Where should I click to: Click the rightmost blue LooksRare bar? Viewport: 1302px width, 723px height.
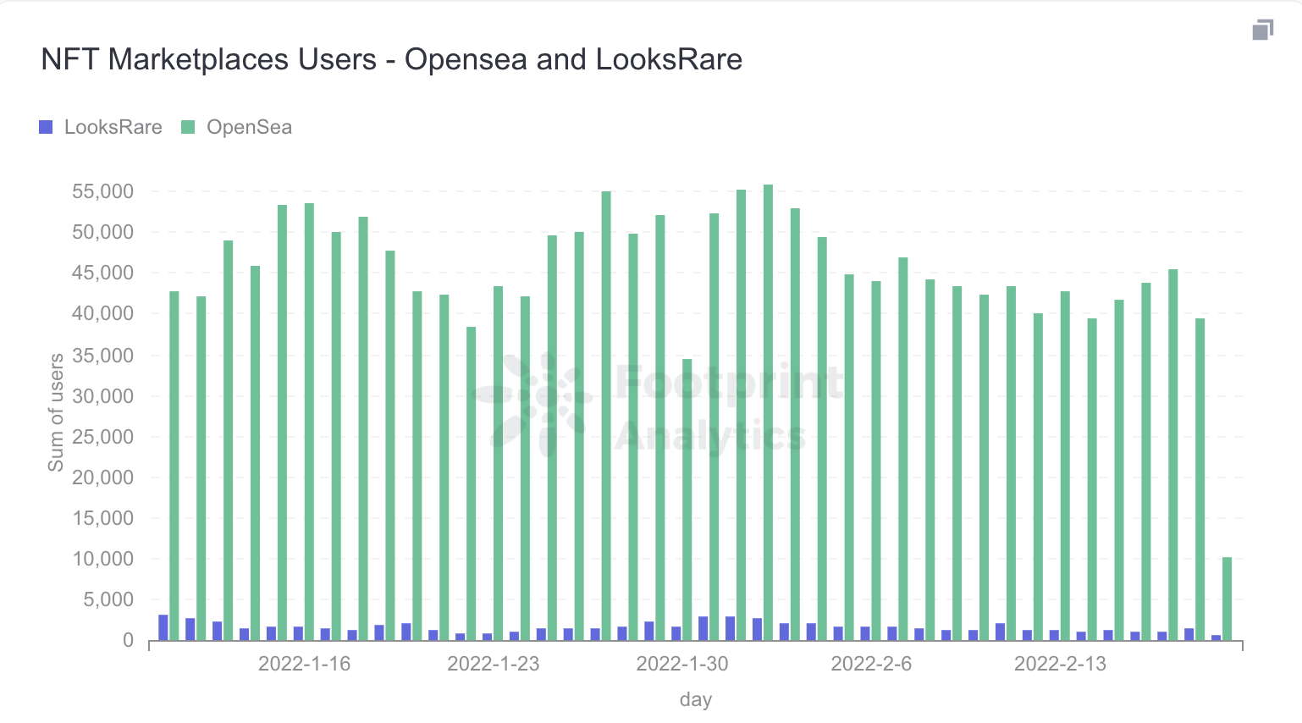tap(1216, 637)
